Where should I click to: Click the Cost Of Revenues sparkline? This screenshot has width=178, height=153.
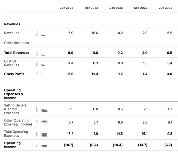point(41,63)
